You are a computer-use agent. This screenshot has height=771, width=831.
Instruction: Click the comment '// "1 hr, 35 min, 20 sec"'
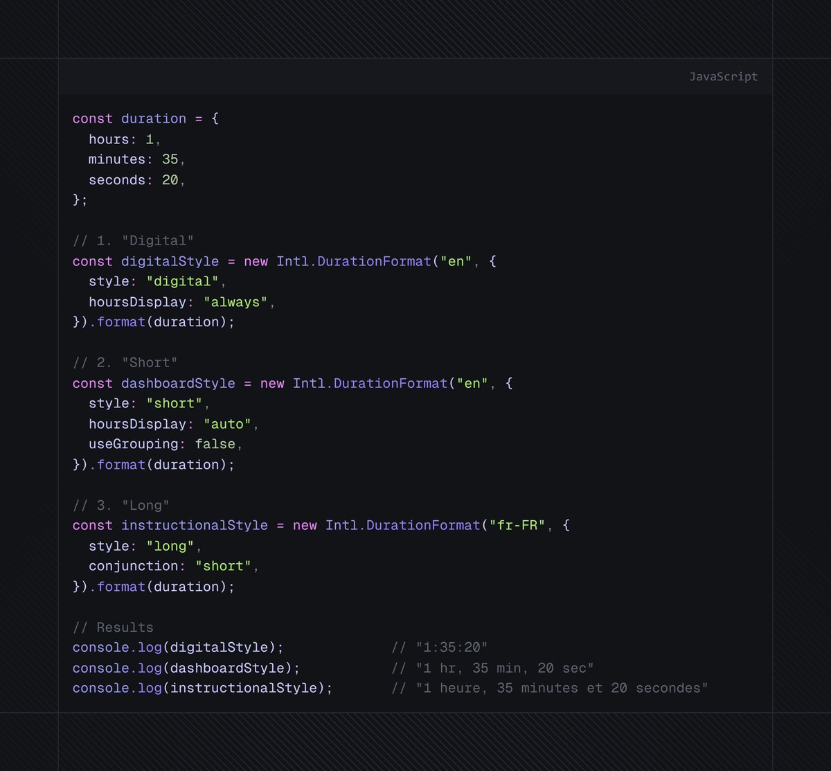click(492, 668)
